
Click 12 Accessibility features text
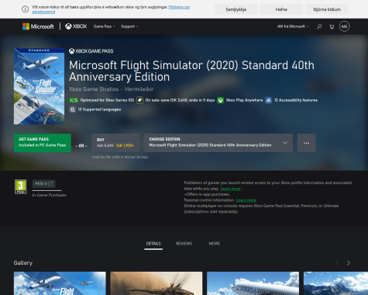(x=296, y=100)
